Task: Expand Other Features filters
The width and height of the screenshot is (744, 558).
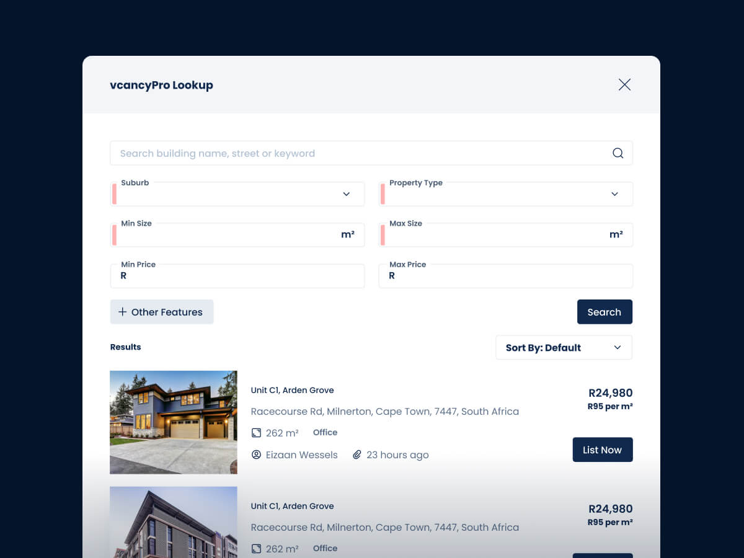Action: (x=162, y=312)
